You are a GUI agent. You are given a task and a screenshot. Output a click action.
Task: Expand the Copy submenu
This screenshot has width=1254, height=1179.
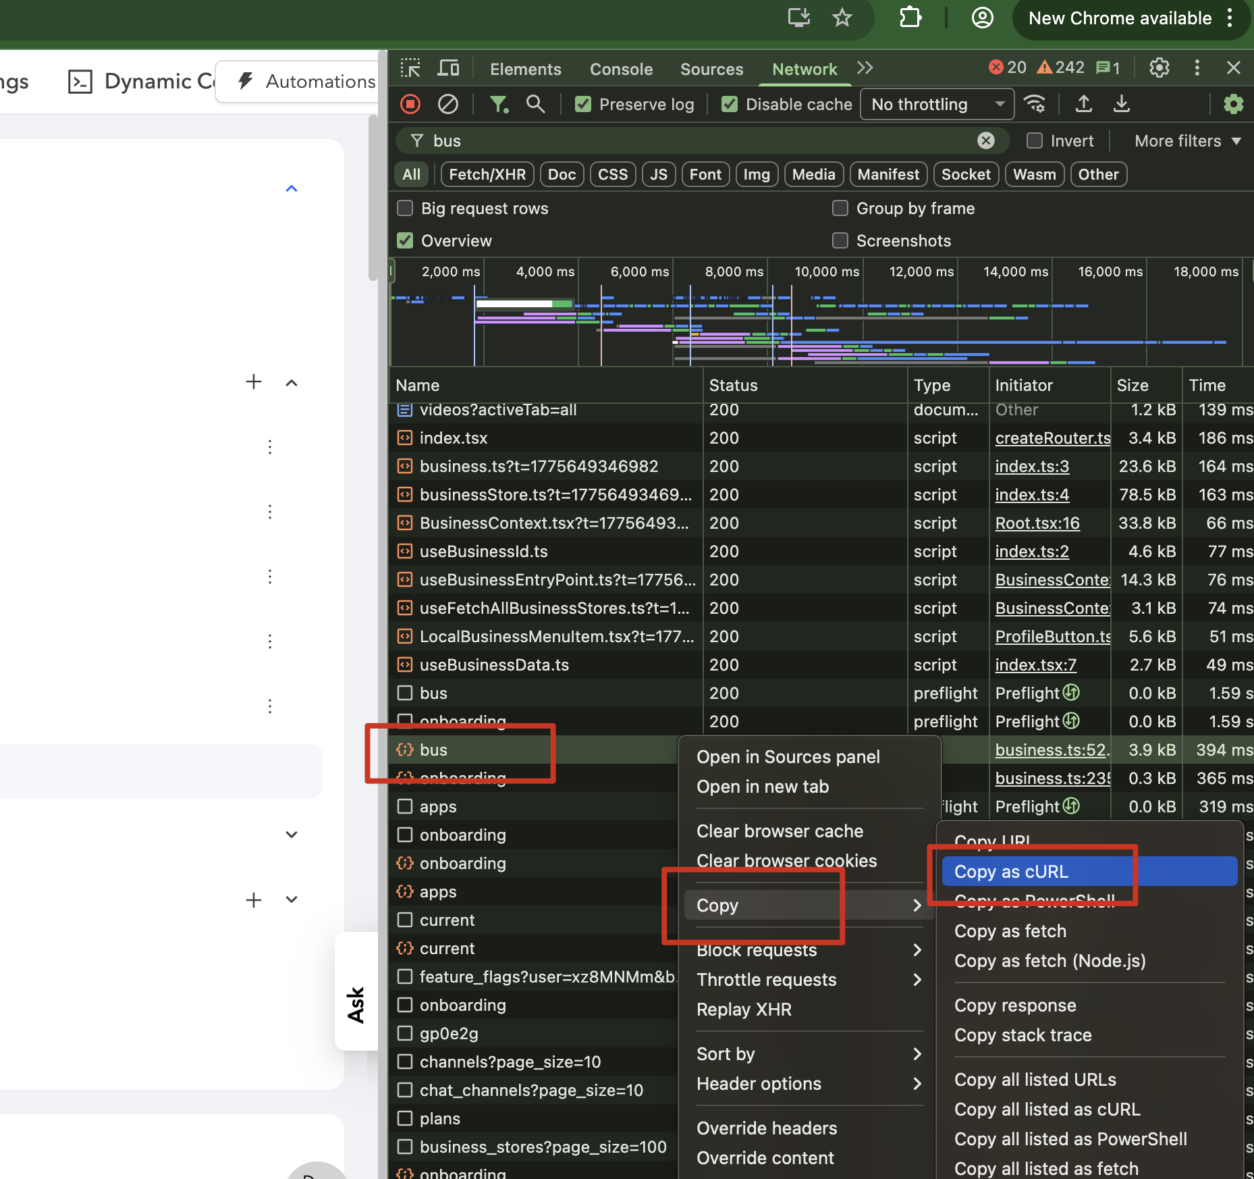point(809,905)
